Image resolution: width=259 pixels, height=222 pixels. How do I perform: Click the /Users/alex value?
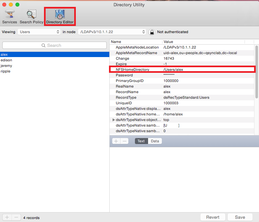[173, 70]
